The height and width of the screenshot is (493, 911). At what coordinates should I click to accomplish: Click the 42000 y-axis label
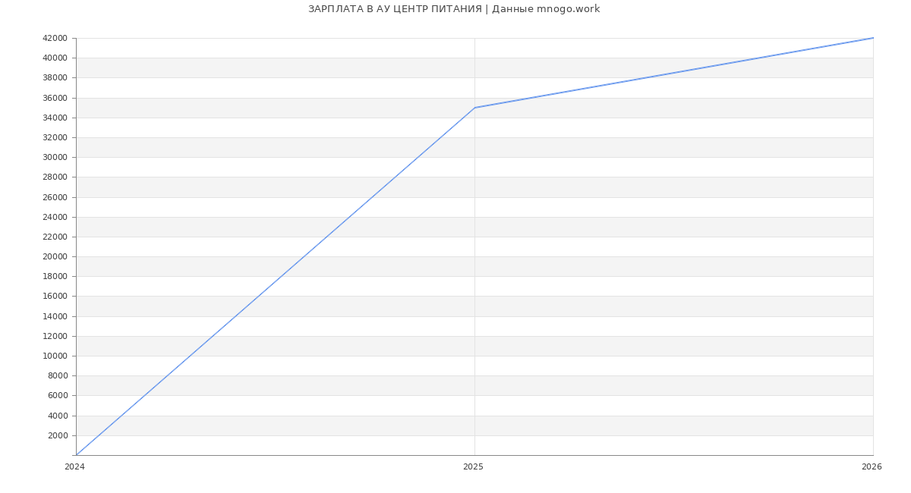tap(55, 38)
